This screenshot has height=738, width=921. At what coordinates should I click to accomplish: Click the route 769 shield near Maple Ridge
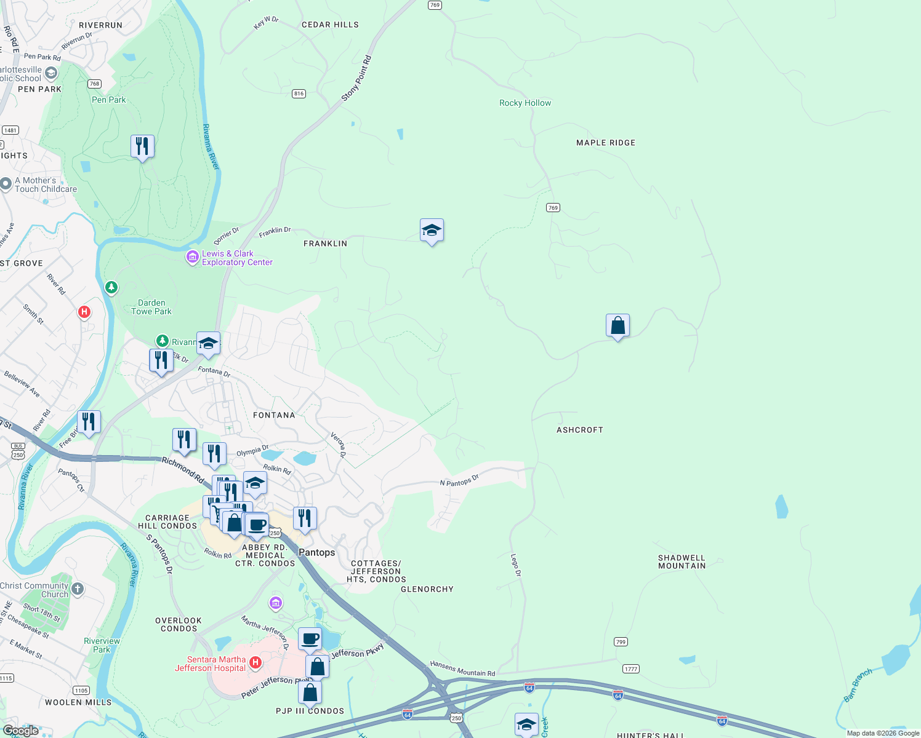(x=552, y=207)
